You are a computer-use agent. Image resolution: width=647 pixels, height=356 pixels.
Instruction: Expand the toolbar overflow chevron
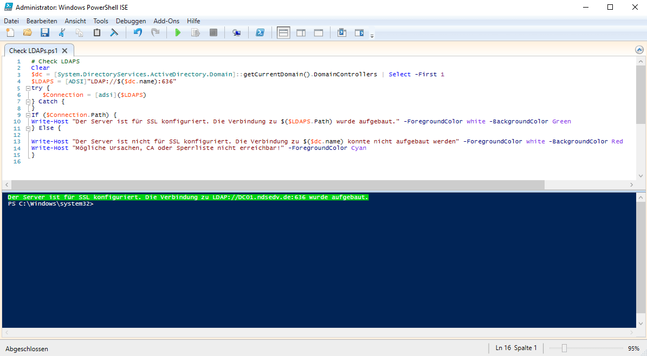pos(372,36)
